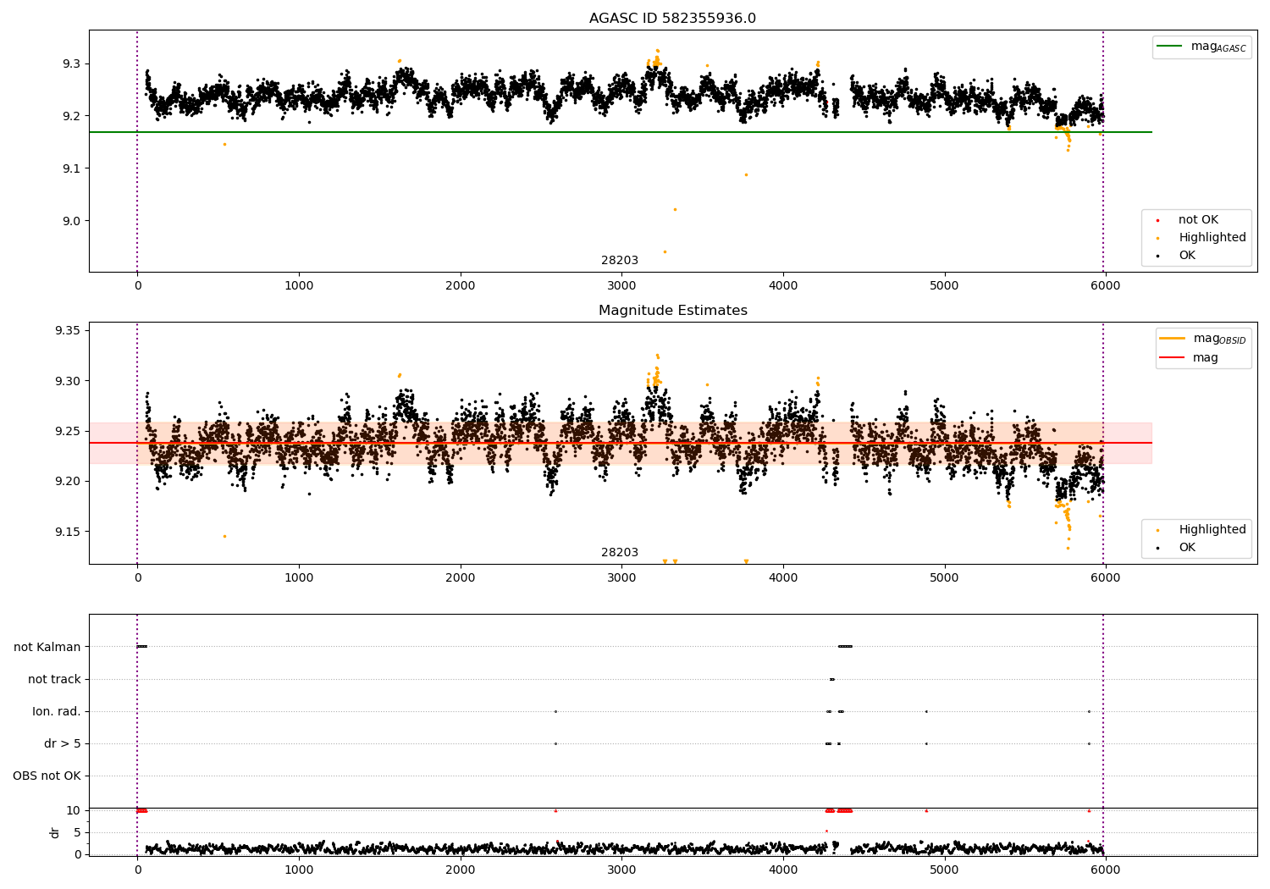This screenshot has width=1270, height=889.
Task: Select the 9.35 tick on middle plot
Action: (68, 331)
